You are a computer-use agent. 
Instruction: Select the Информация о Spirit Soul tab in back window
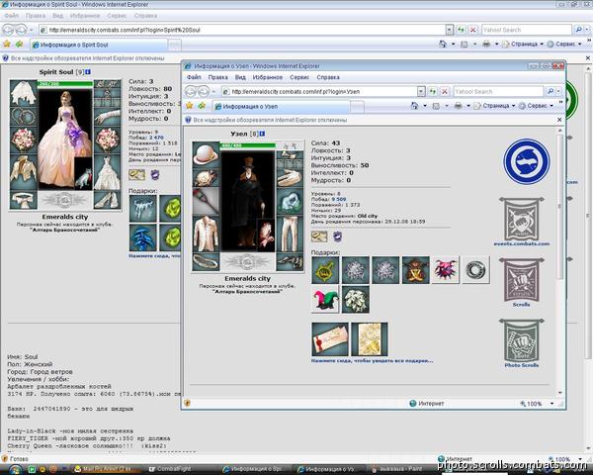(x=100, y=45)
